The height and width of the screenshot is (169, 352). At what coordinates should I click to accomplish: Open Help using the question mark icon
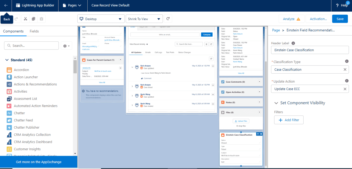(x=337, y=5)
